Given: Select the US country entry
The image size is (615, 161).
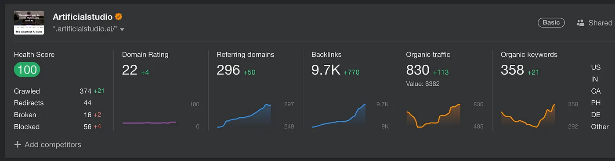Looking at the screenshot, I should coord(596,67).
